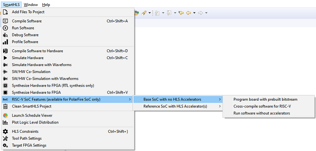Click the Add Files To Project icon
This screenshot has height=151, width=316.
click(x=5, y=12)
